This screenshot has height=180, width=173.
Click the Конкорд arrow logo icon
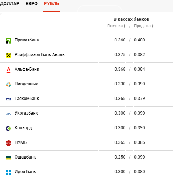[9, 129]
